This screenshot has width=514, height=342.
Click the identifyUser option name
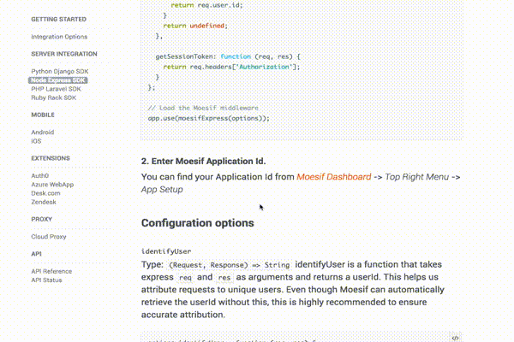(166, 251)
